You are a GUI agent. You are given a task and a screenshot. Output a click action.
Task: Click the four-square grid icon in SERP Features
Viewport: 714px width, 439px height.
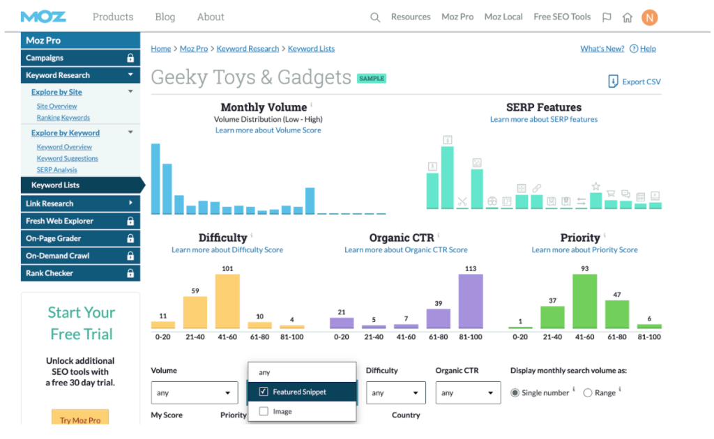pyautogui.click(x=522, y=188)
